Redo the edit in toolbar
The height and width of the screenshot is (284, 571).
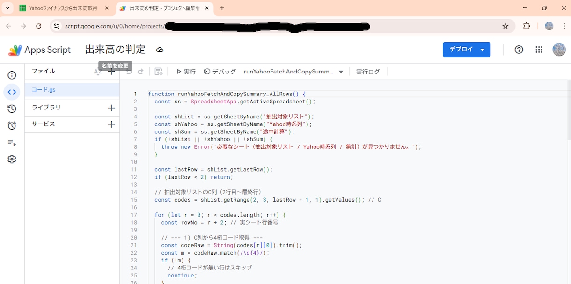click(140, 72)
